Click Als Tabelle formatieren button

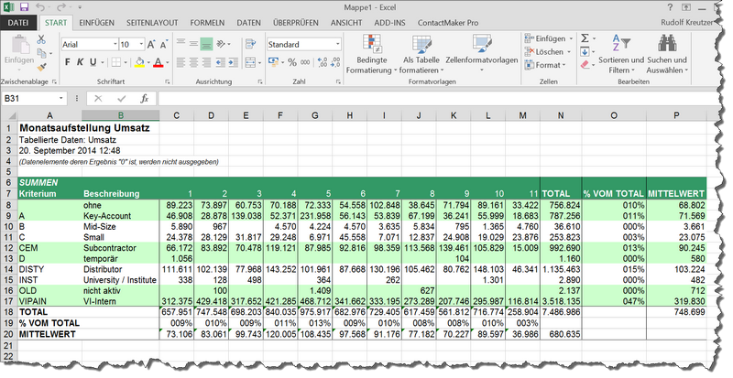coord(421,44)
